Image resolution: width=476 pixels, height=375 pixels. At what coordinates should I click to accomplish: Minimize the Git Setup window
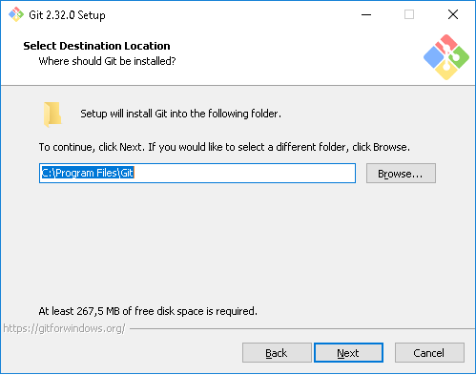(x=366, y=14)
